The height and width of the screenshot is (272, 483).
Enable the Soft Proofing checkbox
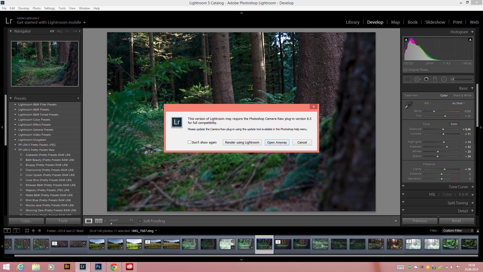pyautogui.click(x=140, y=221)
